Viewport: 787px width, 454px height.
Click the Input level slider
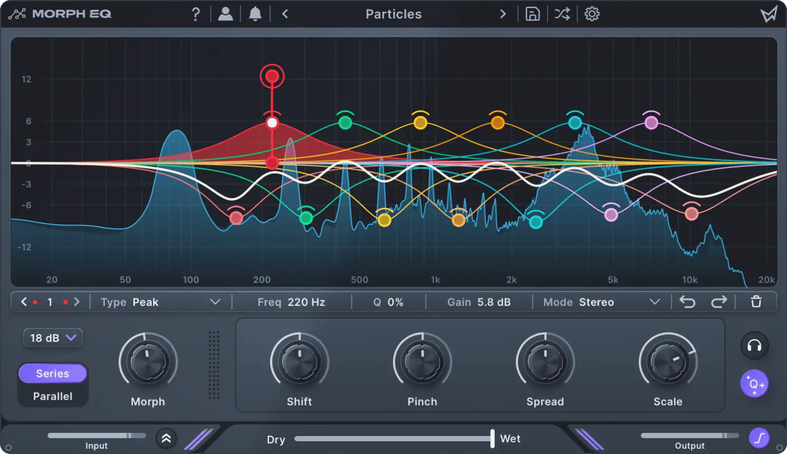click(x=97, y=436)
